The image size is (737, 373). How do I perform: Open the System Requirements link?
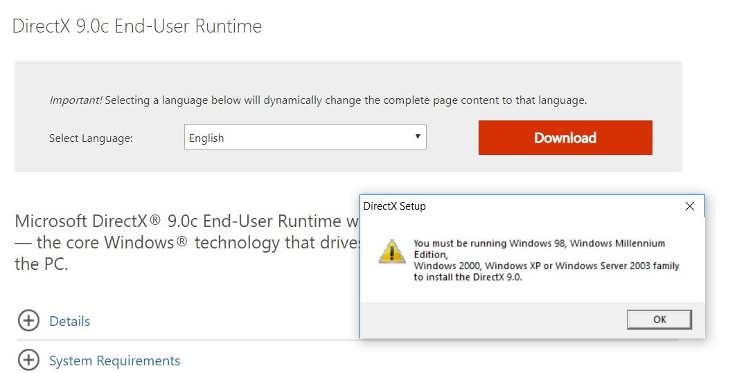point(115,361)
